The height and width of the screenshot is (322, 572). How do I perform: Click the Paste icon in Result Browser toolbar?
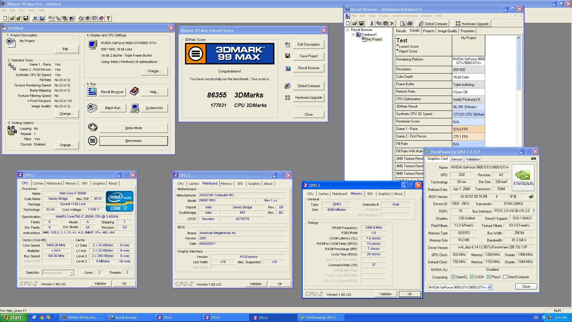tap(386, 24)
